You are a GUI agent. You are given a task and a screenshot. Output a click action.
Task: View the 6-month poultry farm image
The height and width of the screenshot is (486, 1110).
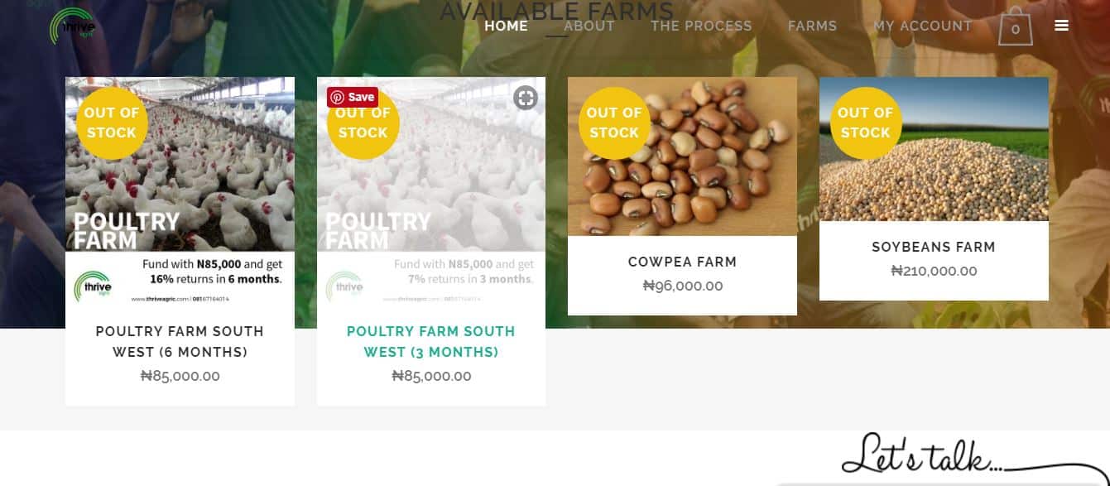[180, 191]
